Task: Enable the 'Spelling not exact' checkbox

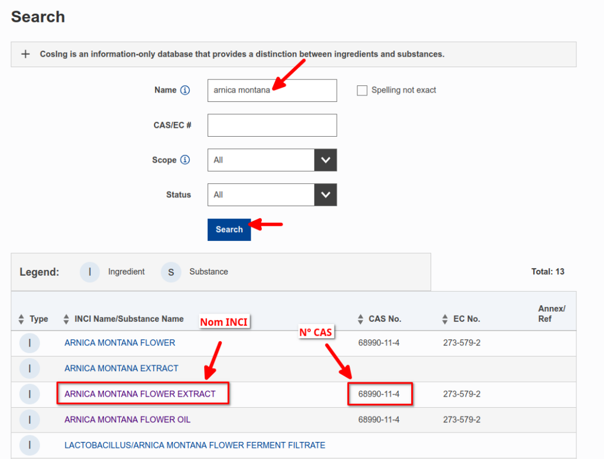Action: (x=362, y=91)
